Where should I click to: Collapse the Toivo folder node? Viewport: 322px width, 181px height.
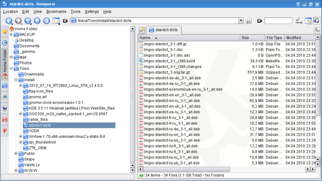coord(11,69)
